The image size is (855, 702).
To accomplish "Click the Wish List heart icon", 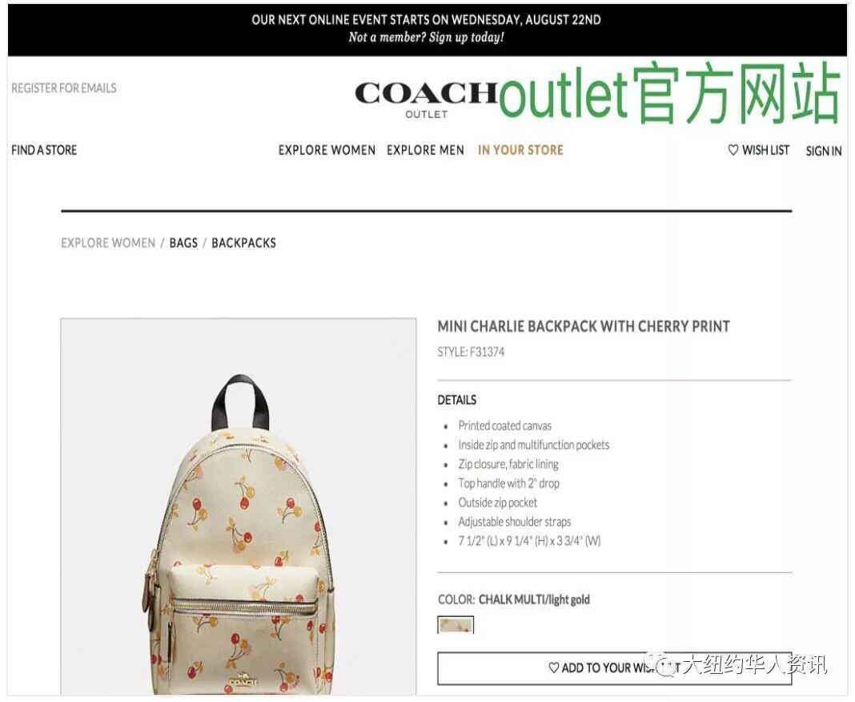I will coord(733,150).
